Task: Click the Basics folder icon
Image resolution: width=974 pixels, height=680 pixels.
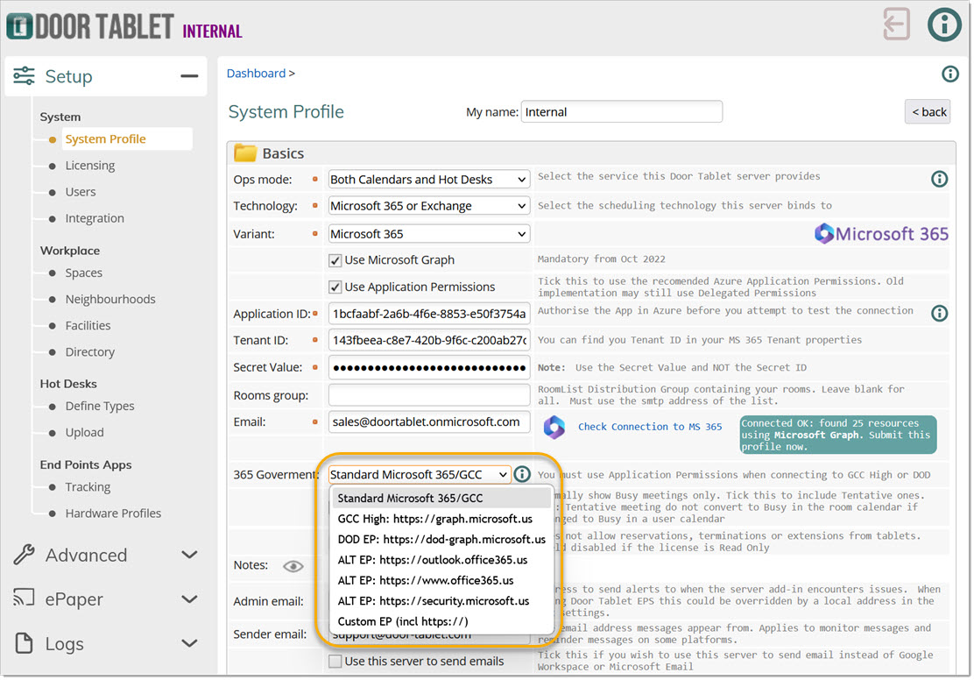Action: [244, 152]
